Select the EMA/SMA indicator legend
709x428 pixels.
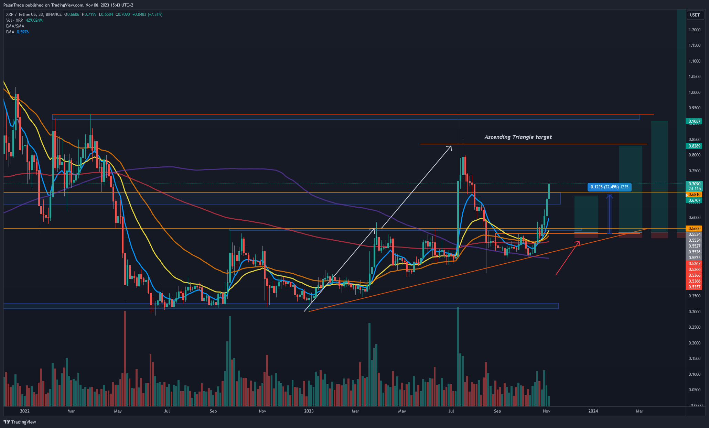(15, 26)
